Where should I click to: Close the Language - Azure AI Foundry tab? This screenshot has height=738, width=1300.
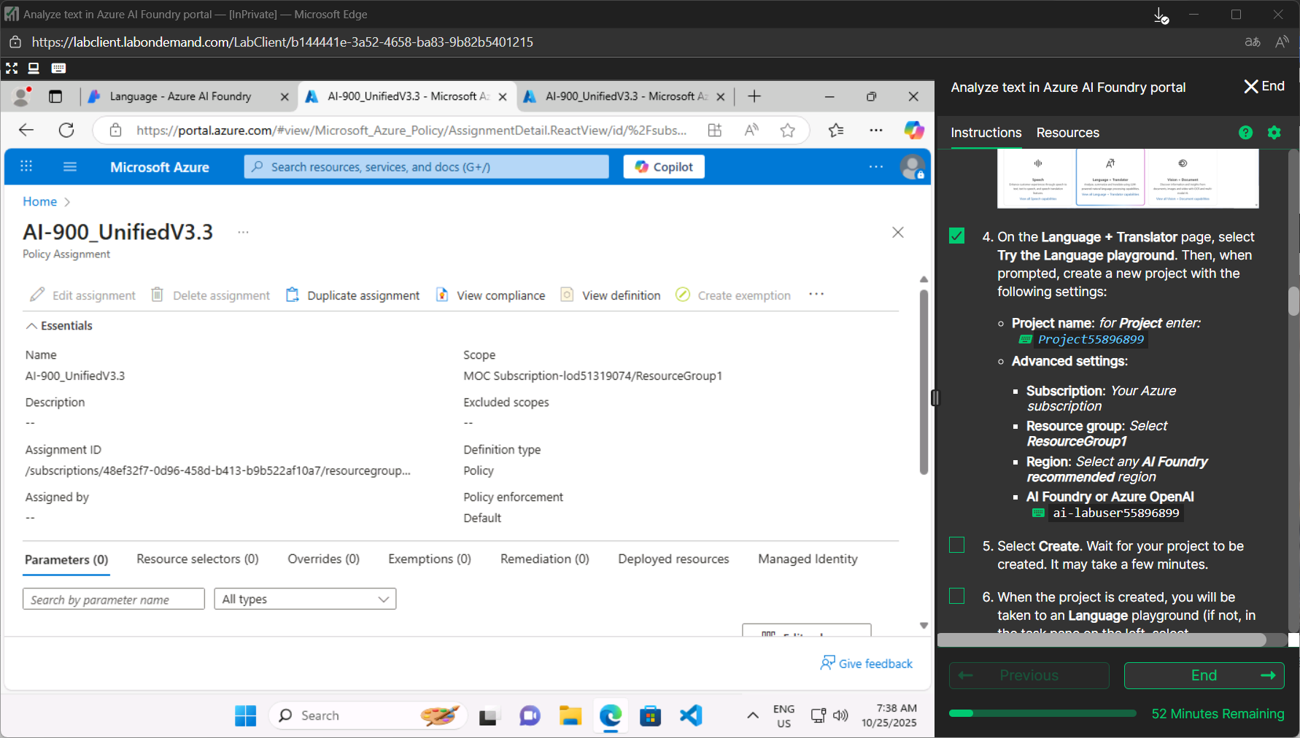tap(285, 97)
